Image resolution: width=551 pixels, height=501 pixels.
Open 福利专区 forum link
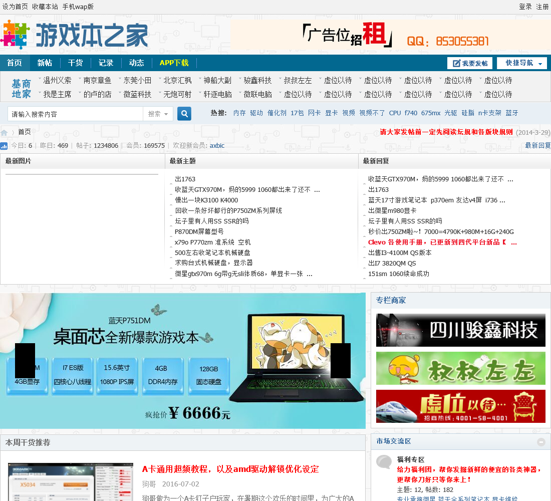(411, 459)
